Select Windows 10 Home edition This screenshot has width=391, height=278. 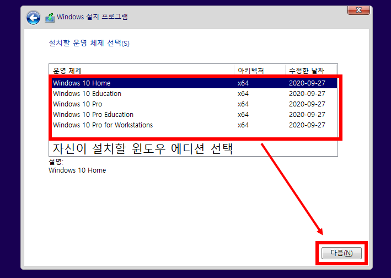[194, 83]
